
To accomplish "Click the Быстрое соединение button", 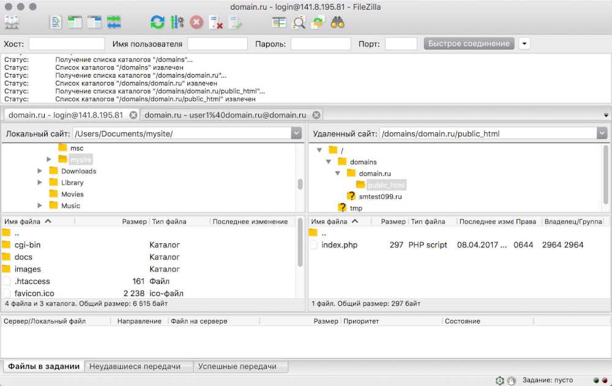I will coord(469,44).
